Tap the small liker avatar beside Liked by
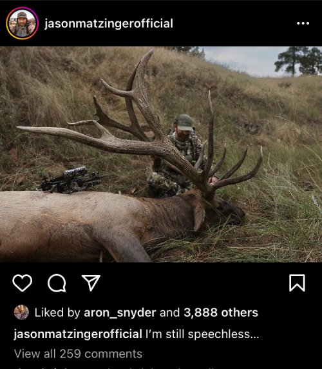The height and width of the screenshot is (369, 322). point(21,312)
